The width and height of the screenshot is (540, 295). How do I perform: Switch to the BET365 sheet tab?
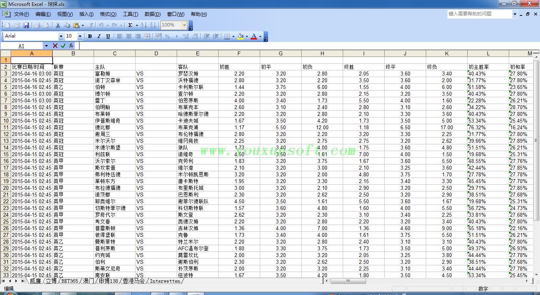pos(70,281)
